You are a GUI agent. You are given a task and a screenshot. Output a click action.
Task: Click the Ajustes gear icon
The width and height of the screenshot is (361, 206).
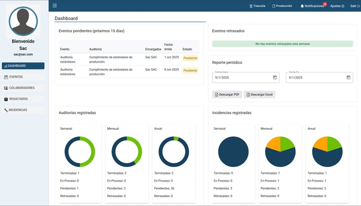(x=343, y=6)
